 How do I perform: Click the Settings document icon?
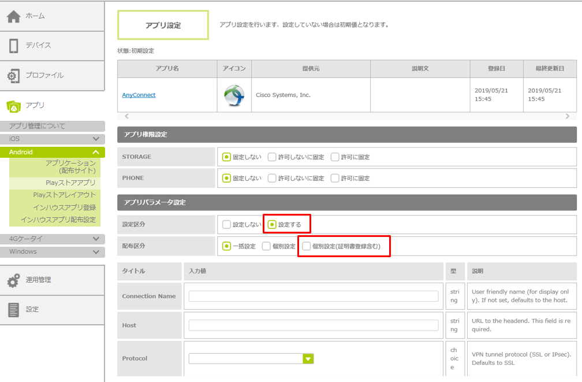click(x=14, y=310)
